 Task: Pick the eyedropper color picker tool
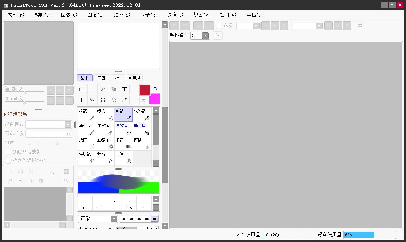coord(124,100)
